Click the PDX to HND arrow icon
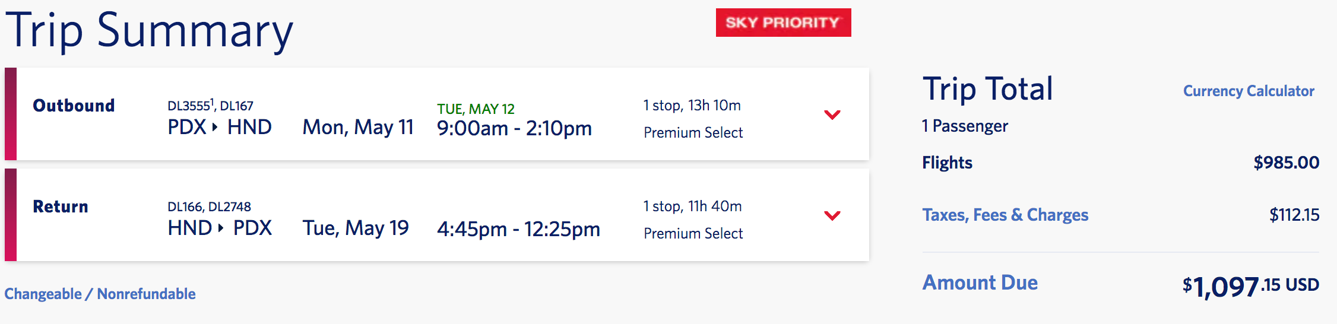The height and width of the screenshot is (324, 1337). tap(215, 127)
